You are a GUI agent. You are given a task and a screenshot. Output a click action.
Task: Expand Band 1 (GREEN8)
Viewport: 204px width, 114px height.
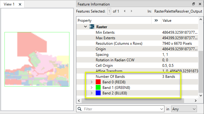(x=92, y=87)
